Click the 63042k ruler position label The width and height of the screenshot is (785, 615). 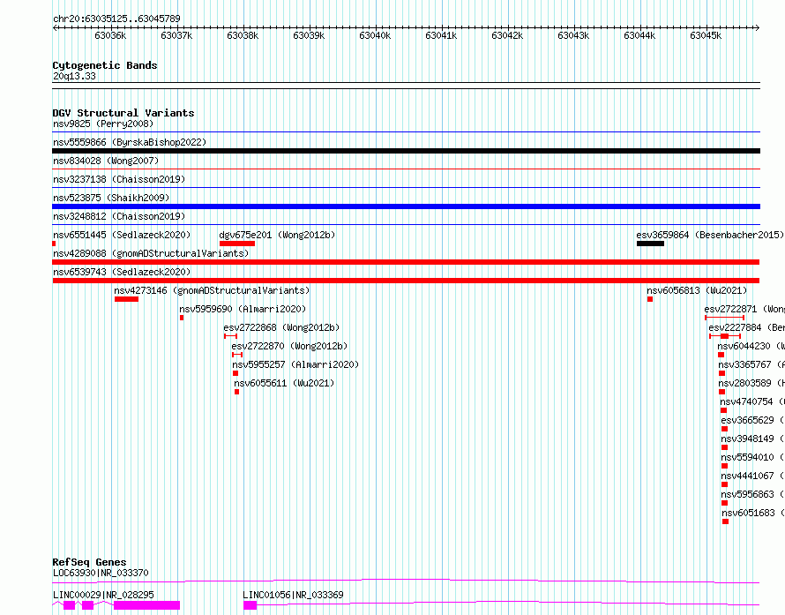click(x=506, y=35)
